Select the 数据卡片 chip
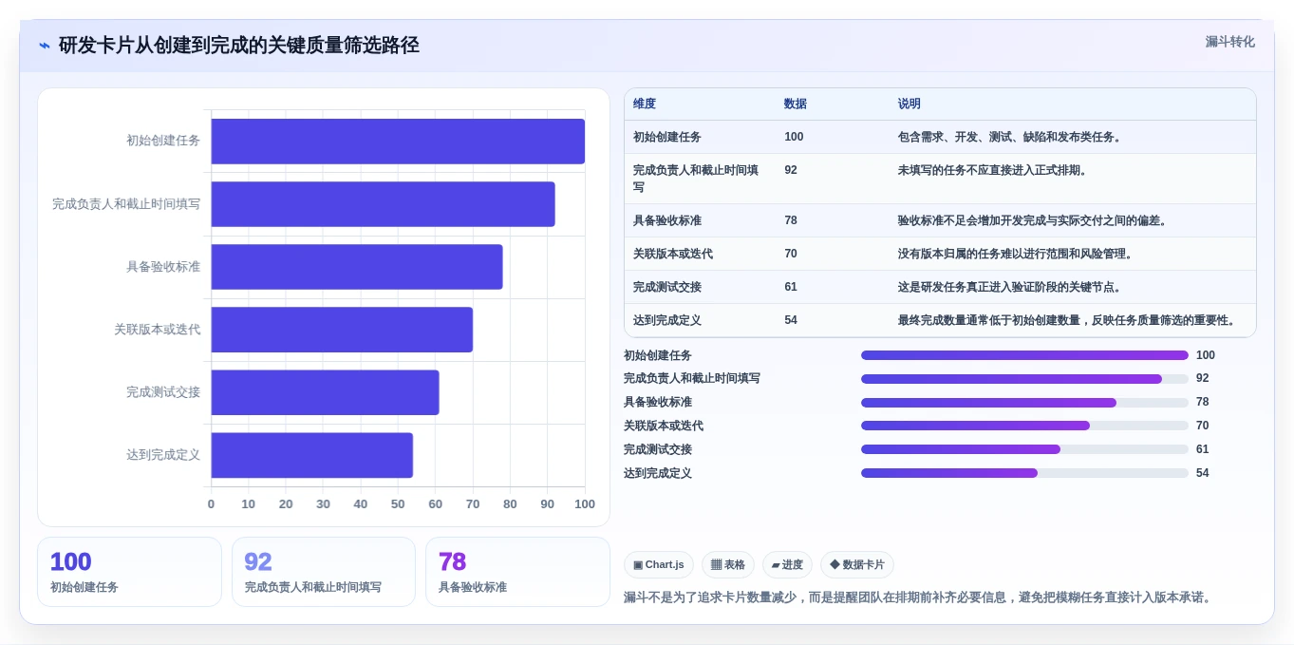 click(857, 565)
